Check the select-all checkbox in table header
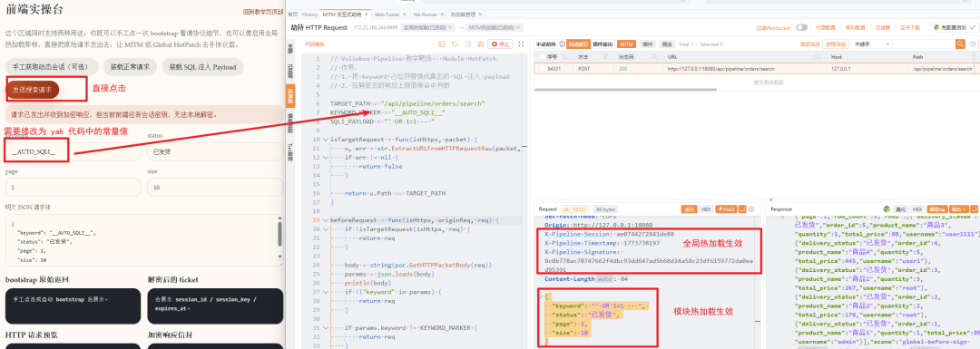The image size is (980, 349). pos(543,56)
